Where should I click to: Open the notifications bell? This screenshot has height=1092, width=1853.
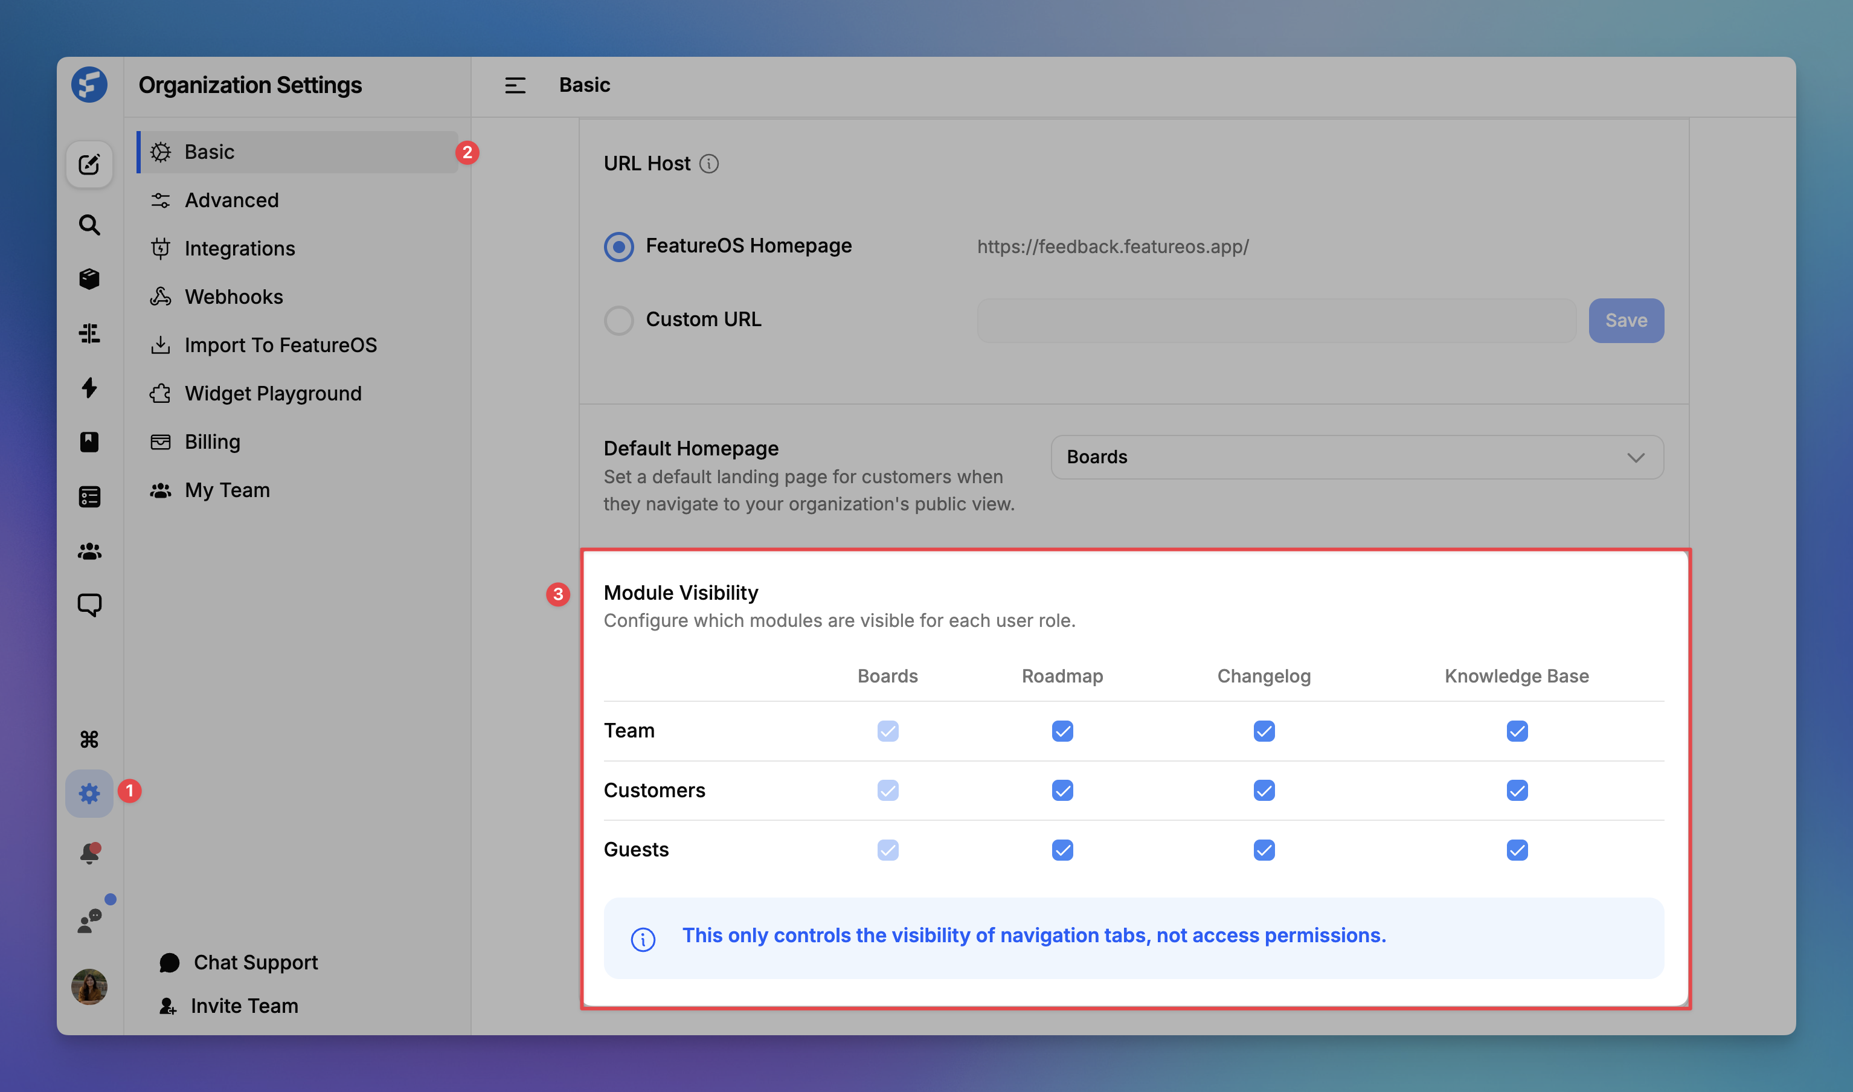(x=89, y=853)
